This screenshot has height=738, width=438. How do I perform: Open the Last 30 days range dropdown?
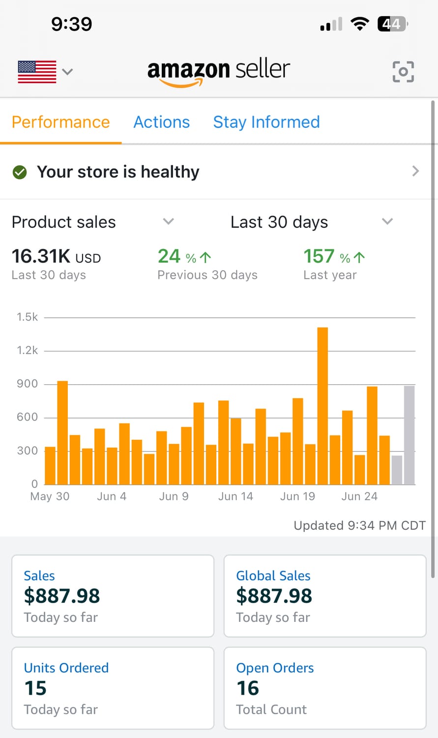click(387, 221)
